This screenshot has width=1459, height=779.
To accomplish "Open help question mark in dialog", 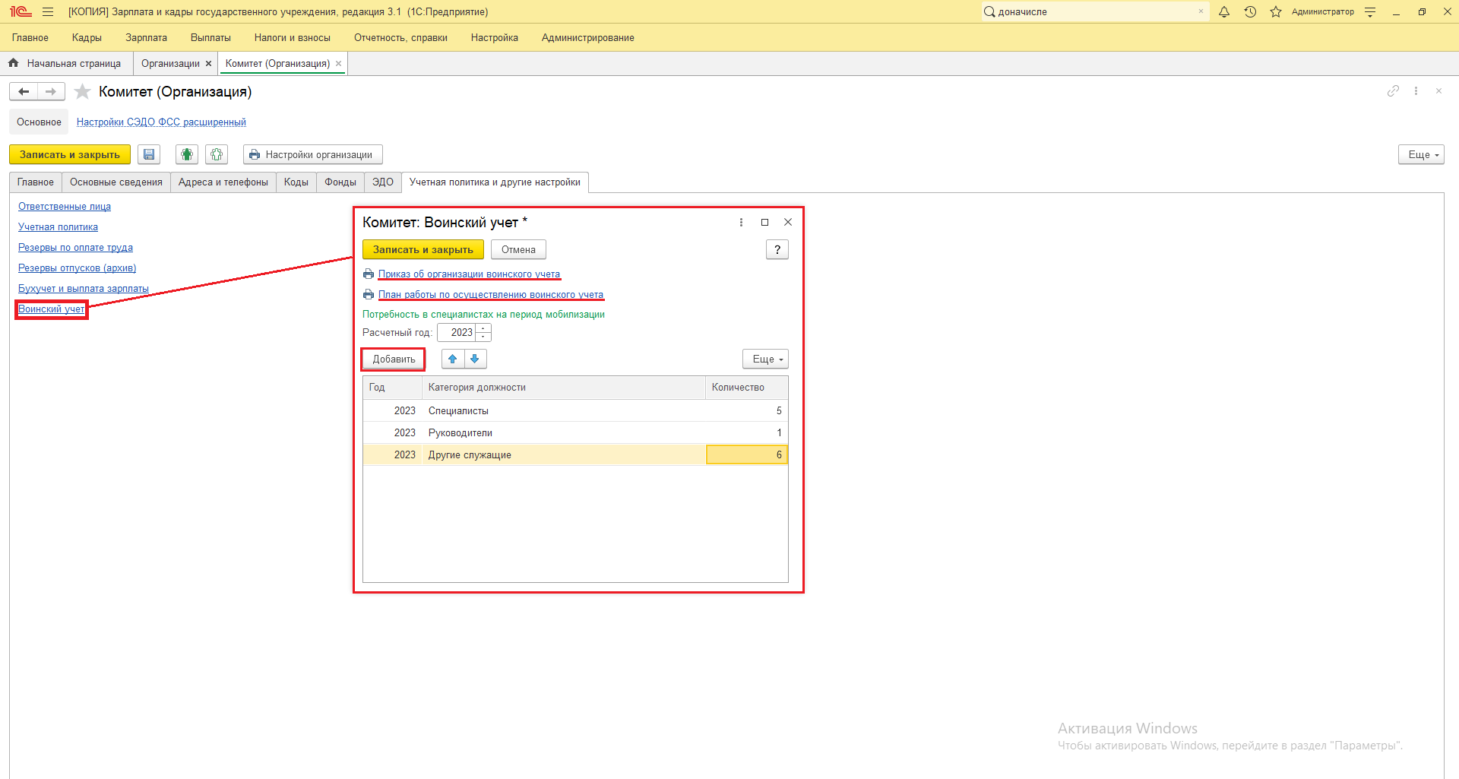I will (777, 250).
